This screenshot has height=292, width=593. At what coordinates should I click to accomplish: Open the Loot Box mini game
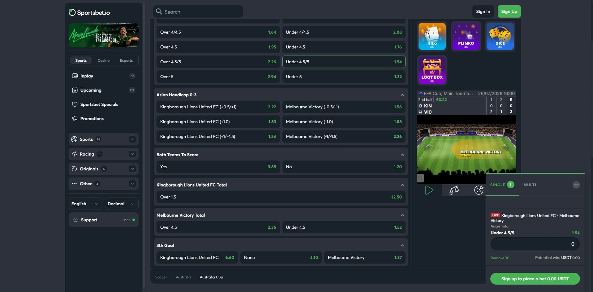tap(432, 70)
